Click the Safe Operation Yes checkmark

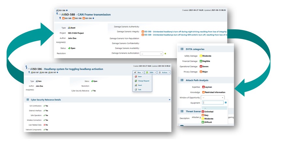tap(44, 116)
